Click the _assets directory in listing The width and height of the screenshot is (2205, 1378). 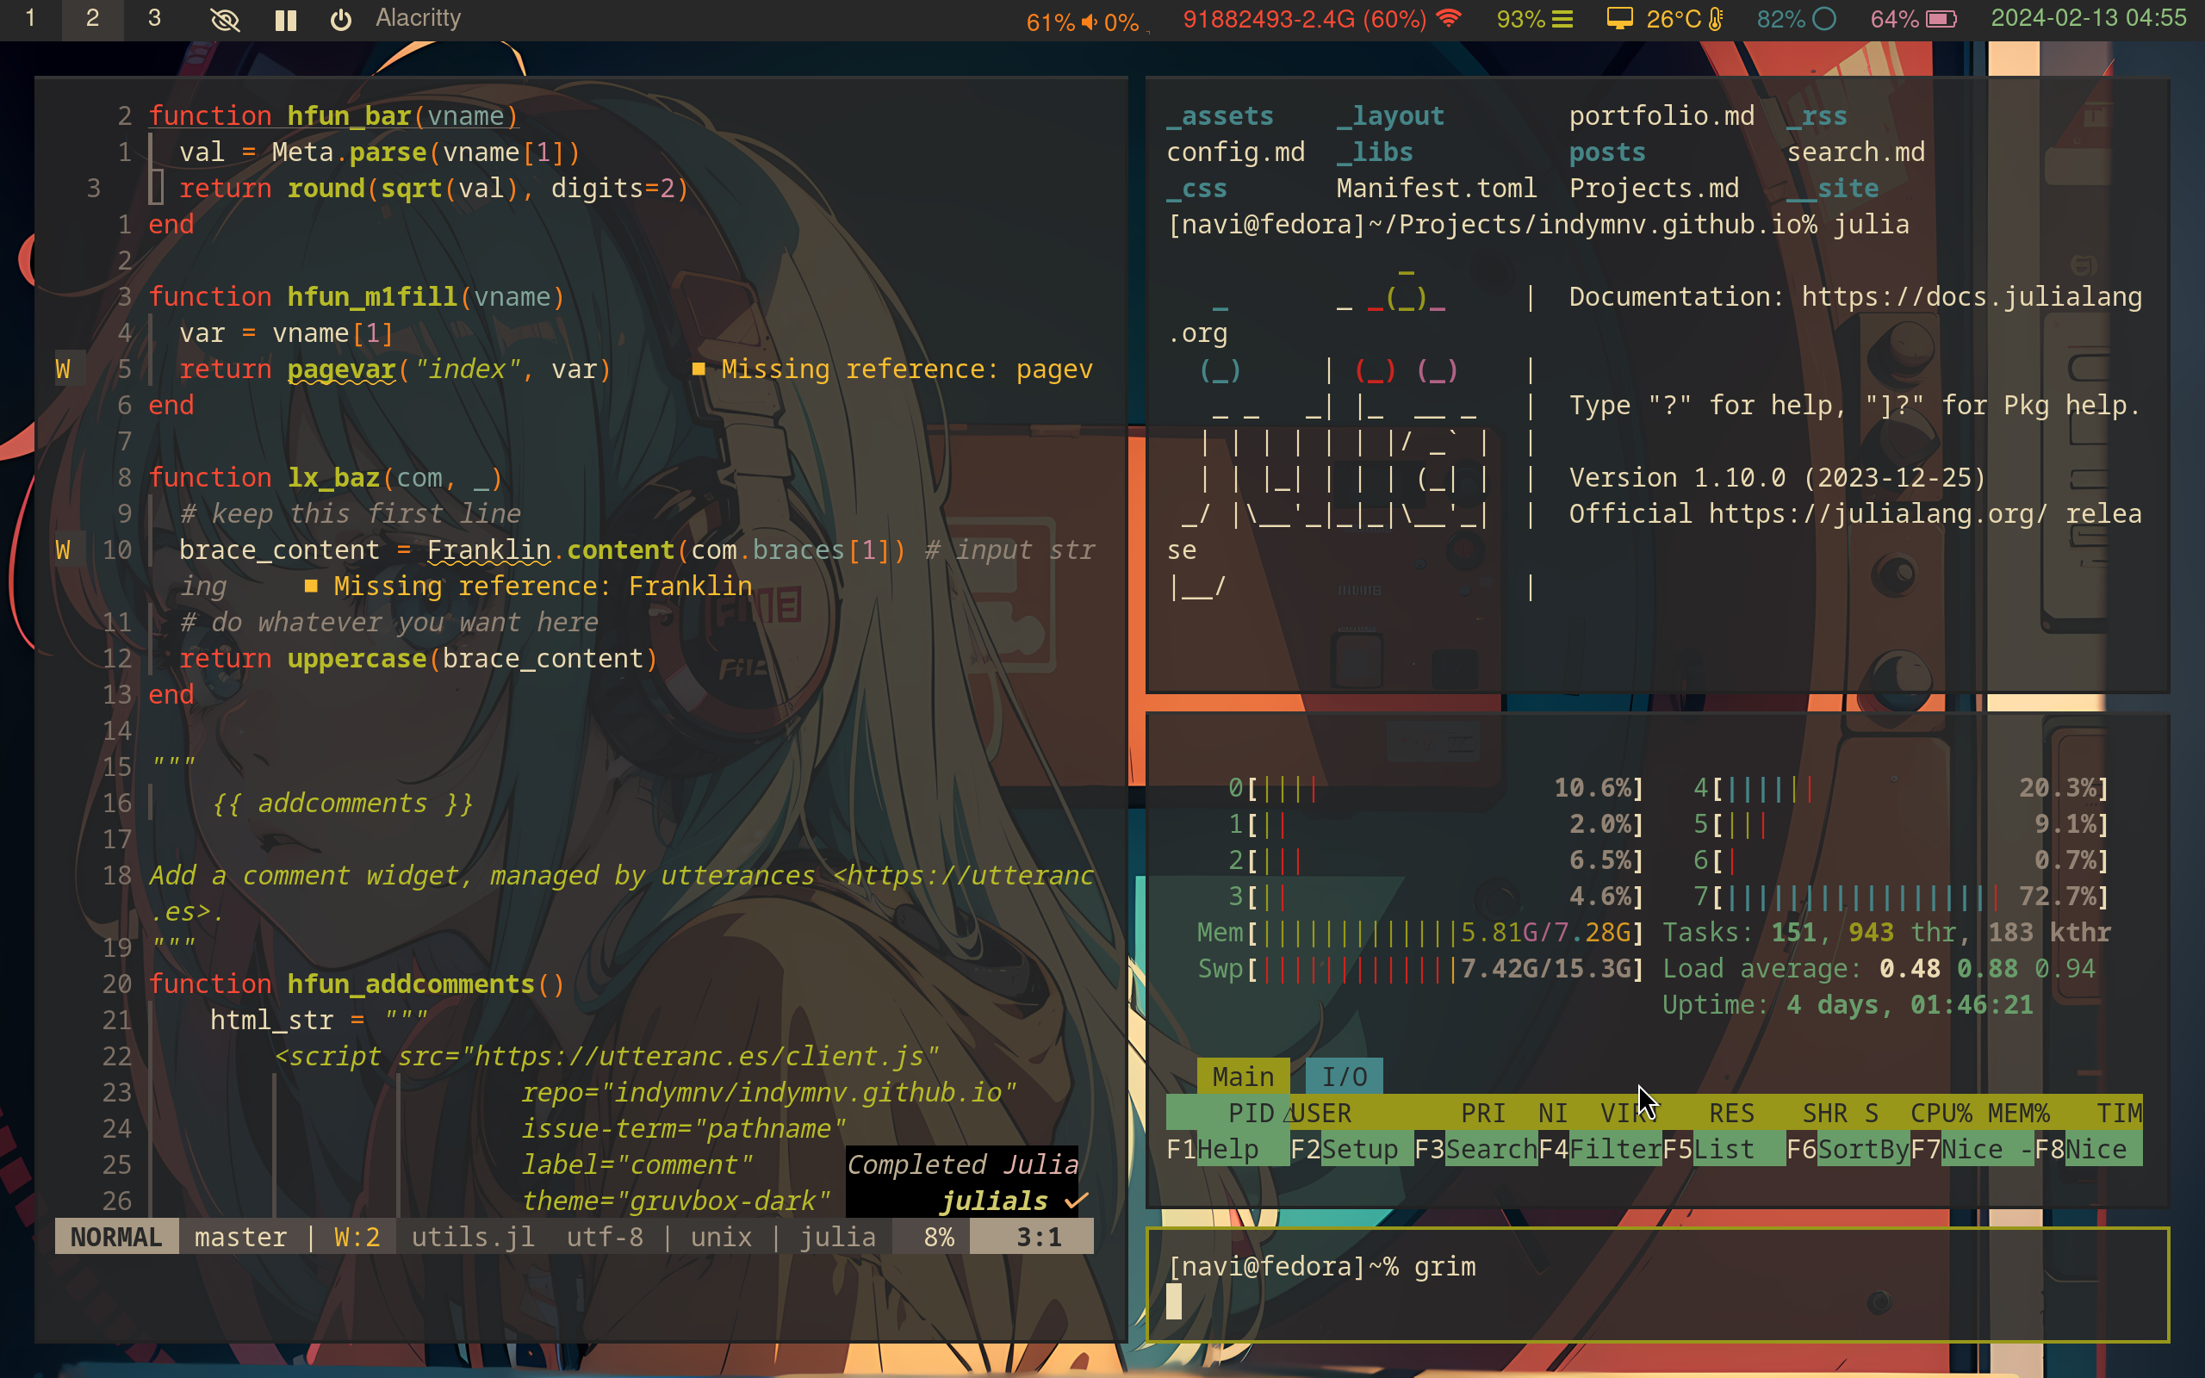tap(1220, 115)
